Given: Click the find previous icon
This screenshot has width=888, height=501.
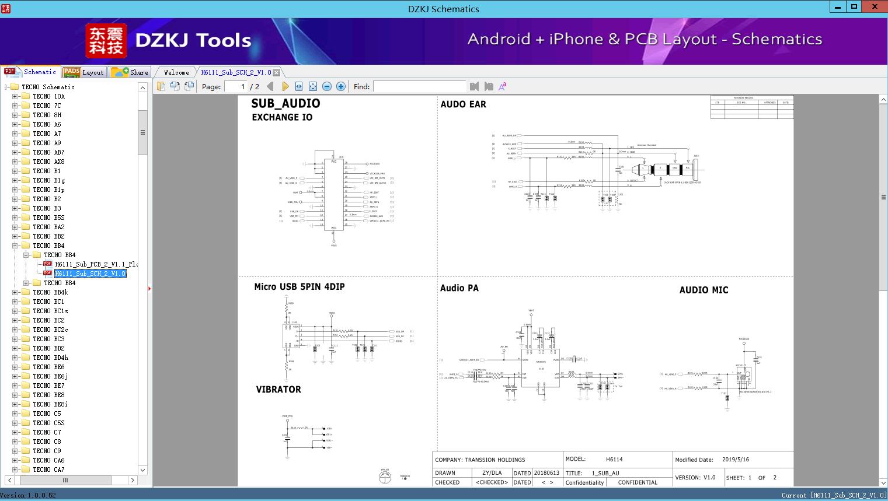Looking at the screenshot, I should (474, 86).
